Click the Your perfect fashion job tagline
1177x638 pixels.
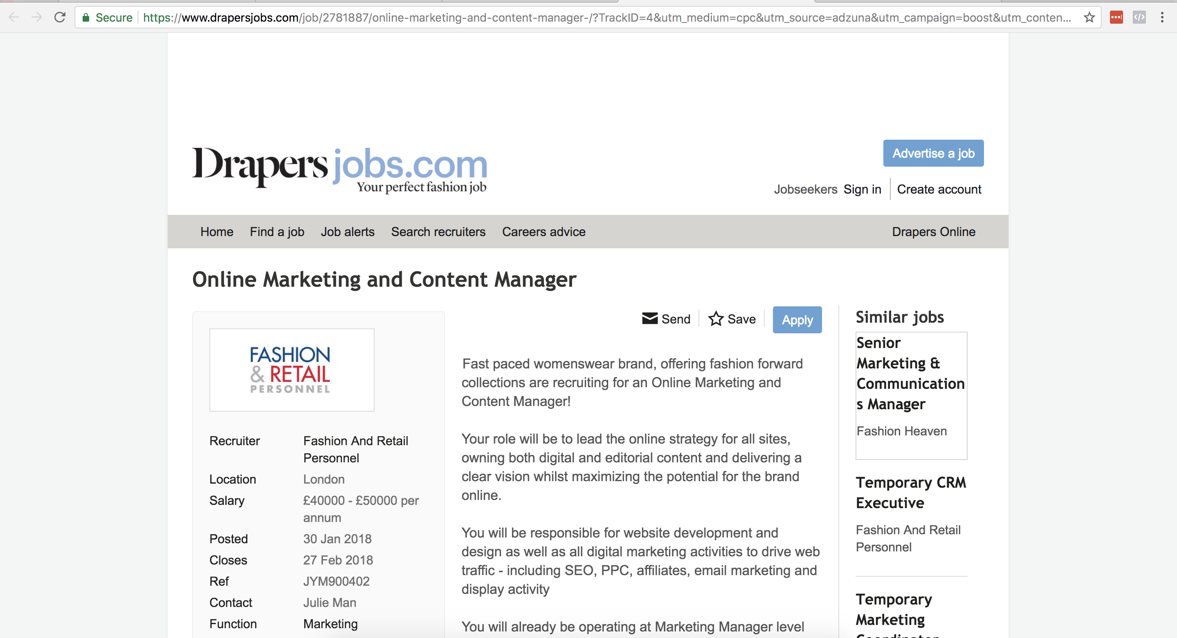[421, 187]
